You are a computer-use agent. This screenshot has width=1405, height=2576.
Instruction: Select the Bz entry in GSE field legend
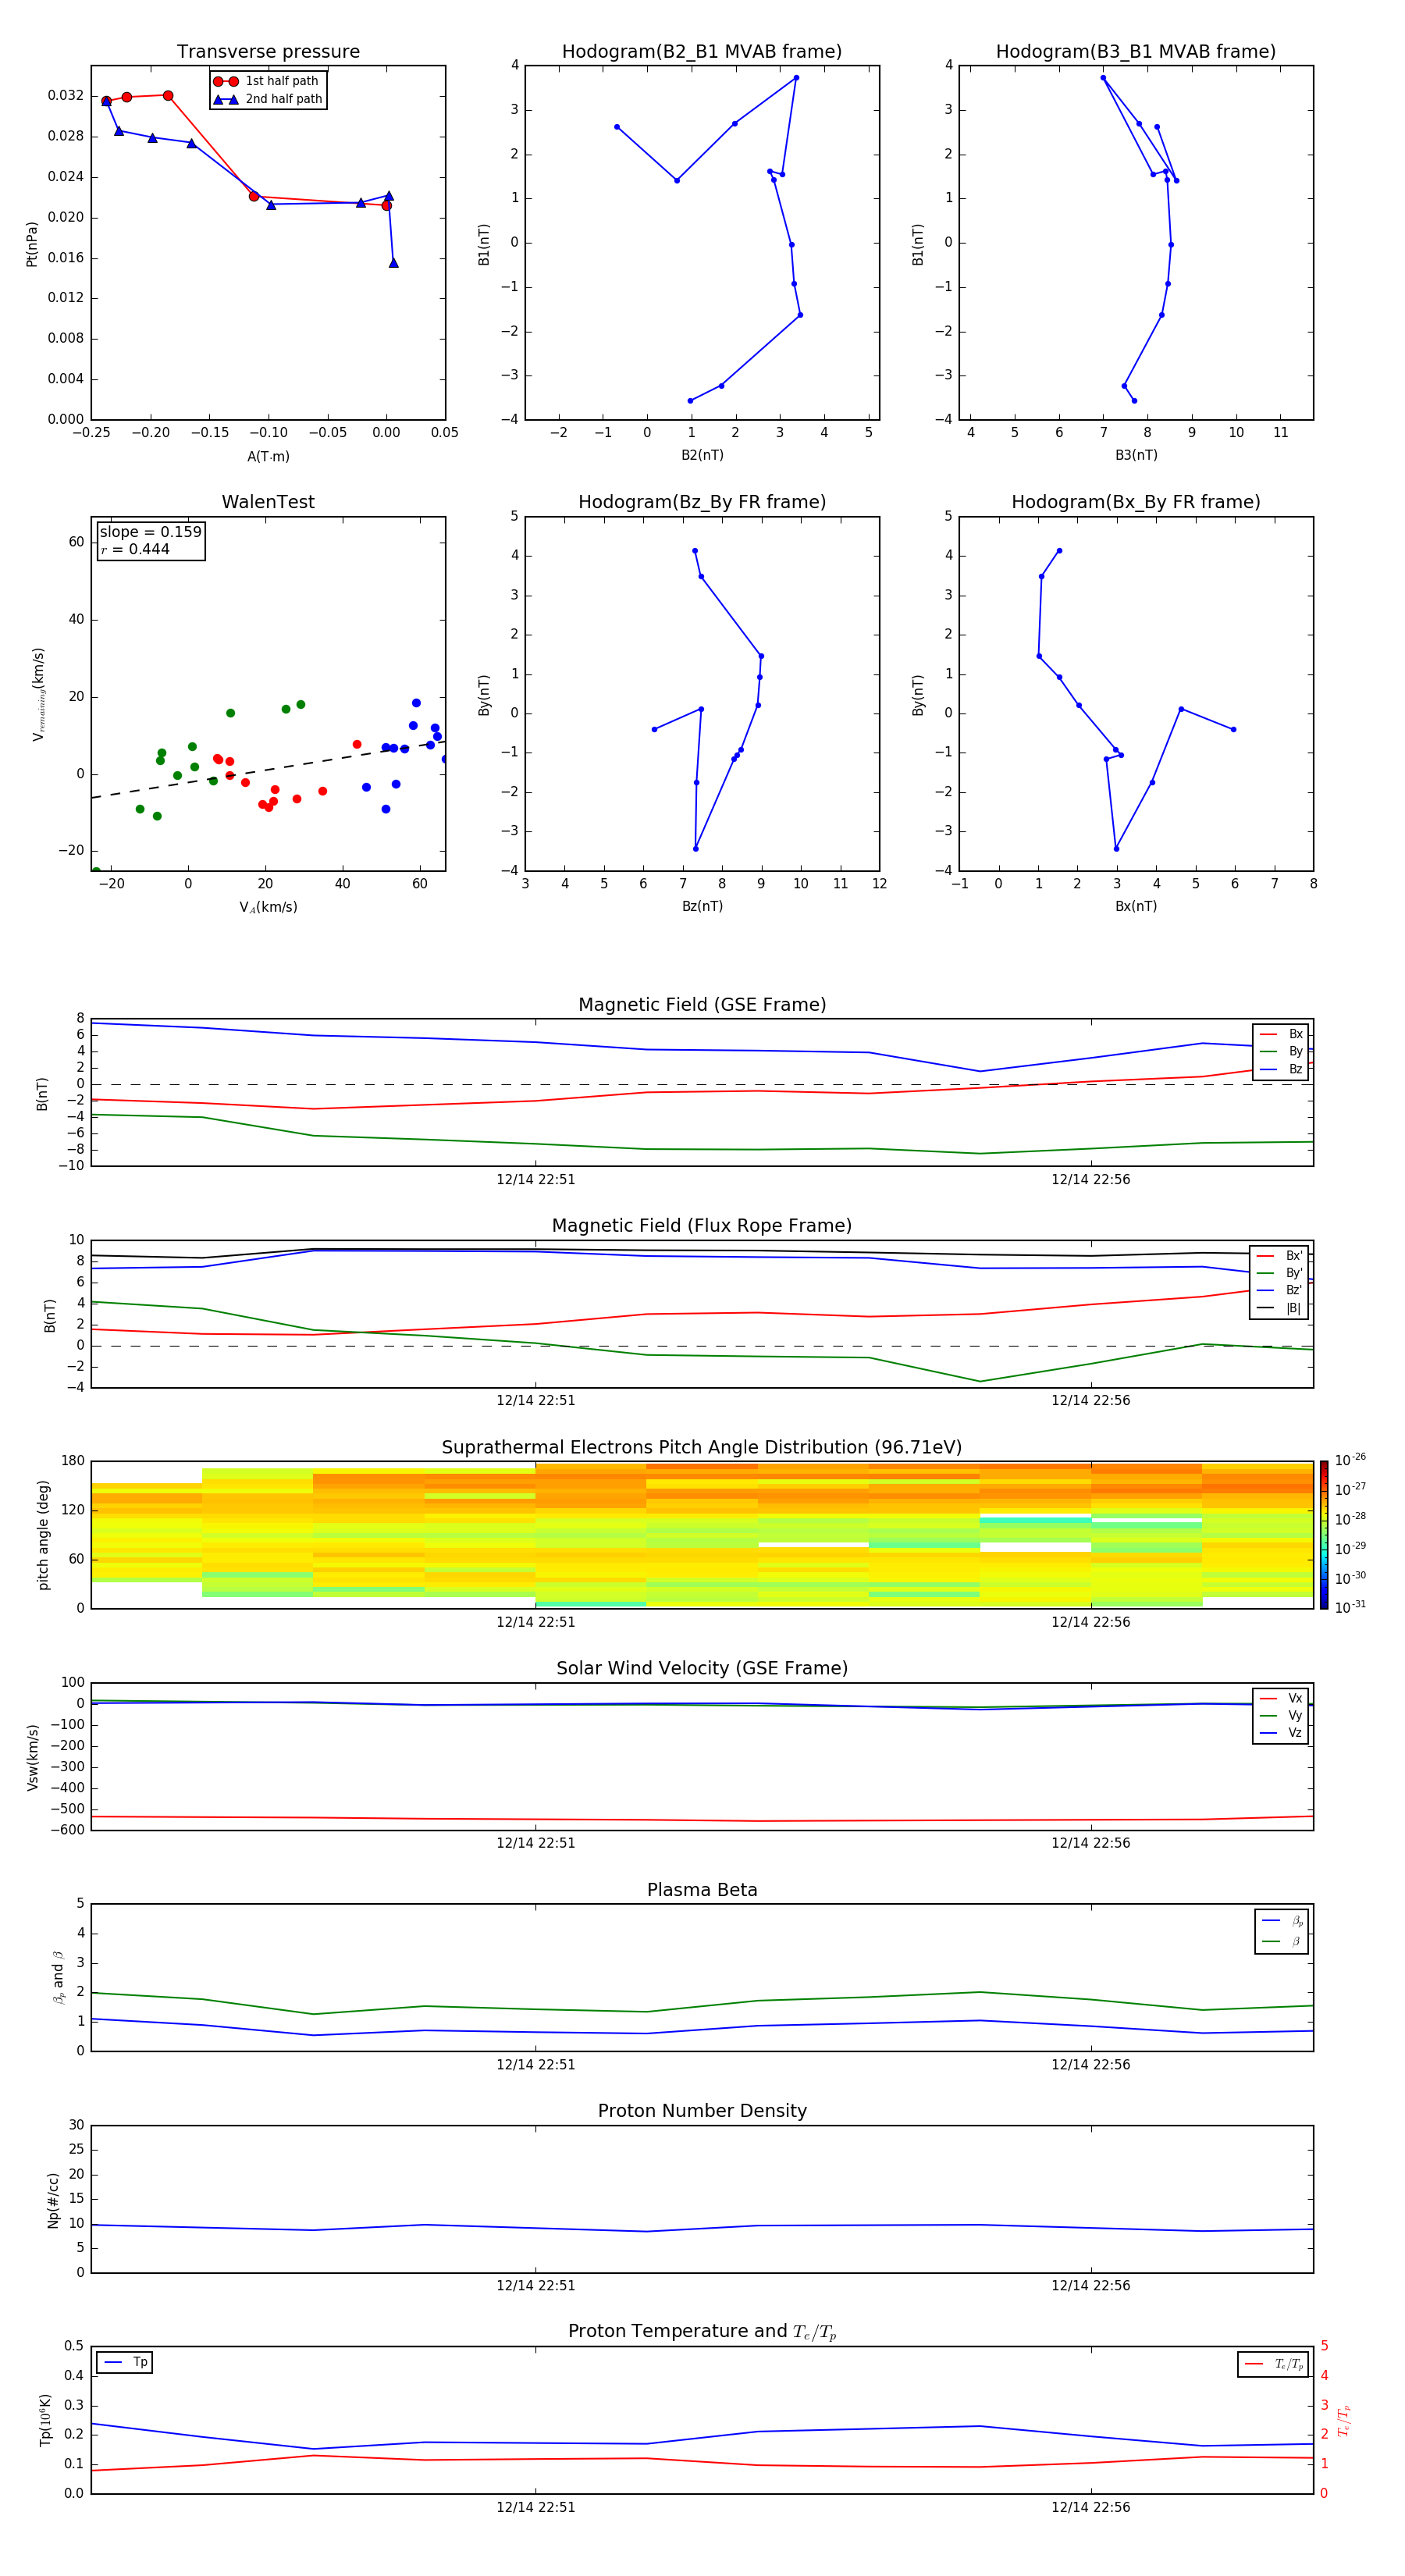click(1281, 1069)
